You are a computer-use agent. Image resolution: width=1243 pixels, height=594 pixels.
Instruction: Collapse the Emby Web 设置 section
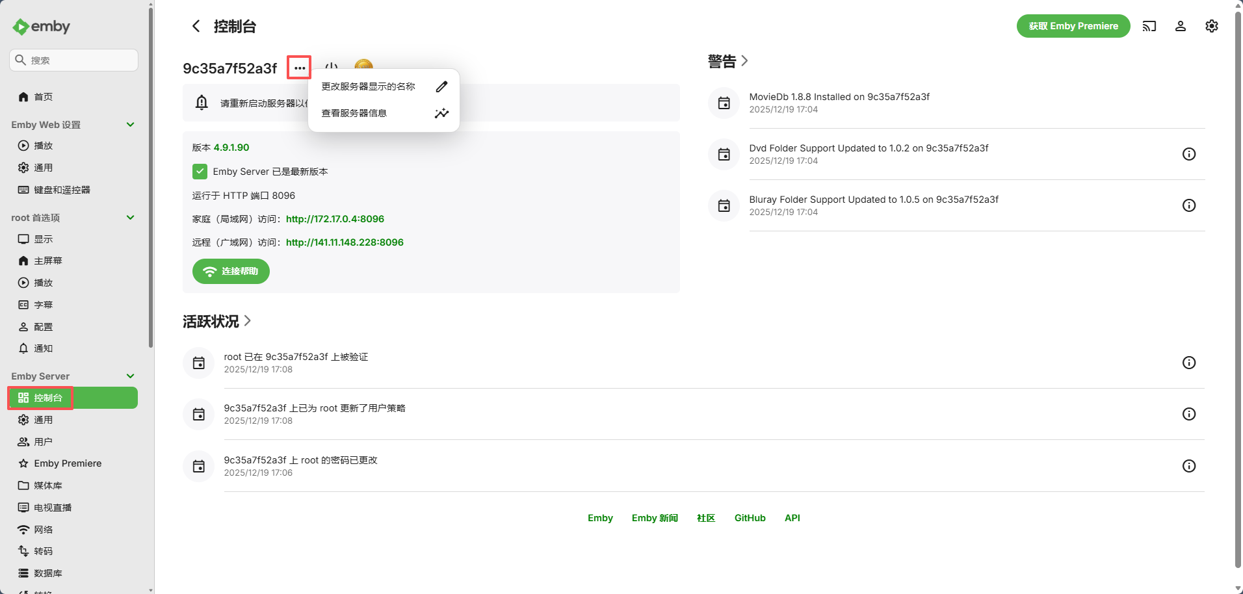(x=130, y=125)
